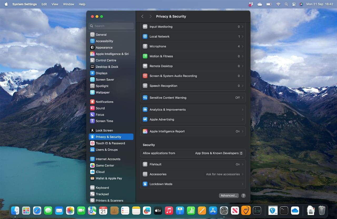This screenshot has height=219, width=337.
Task: Click the Input Monitoring keyboard icon
Action: [x=145, y=27]
